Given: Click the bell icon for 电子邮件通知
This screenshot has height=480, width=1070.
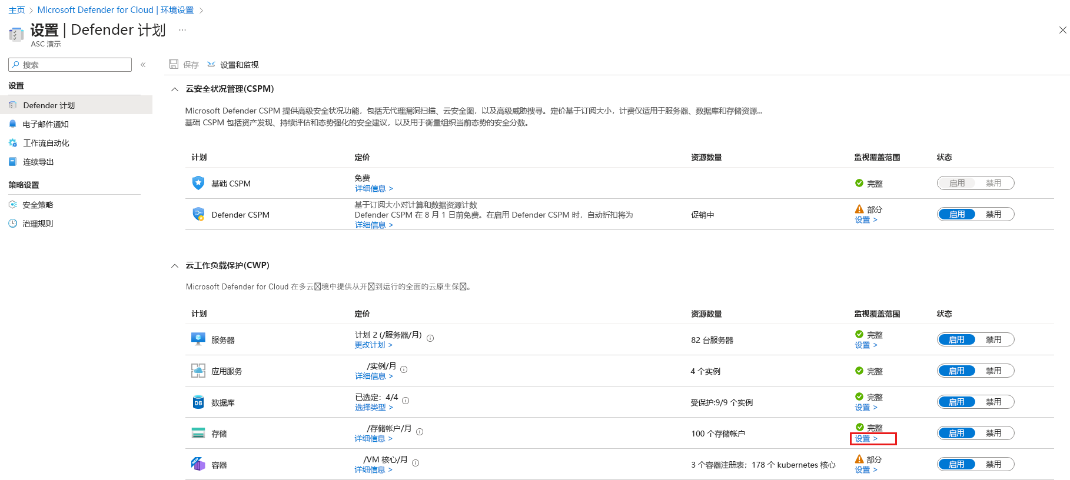Looking at the screenshot, I should pyautogui.click(x=13, y=124).
